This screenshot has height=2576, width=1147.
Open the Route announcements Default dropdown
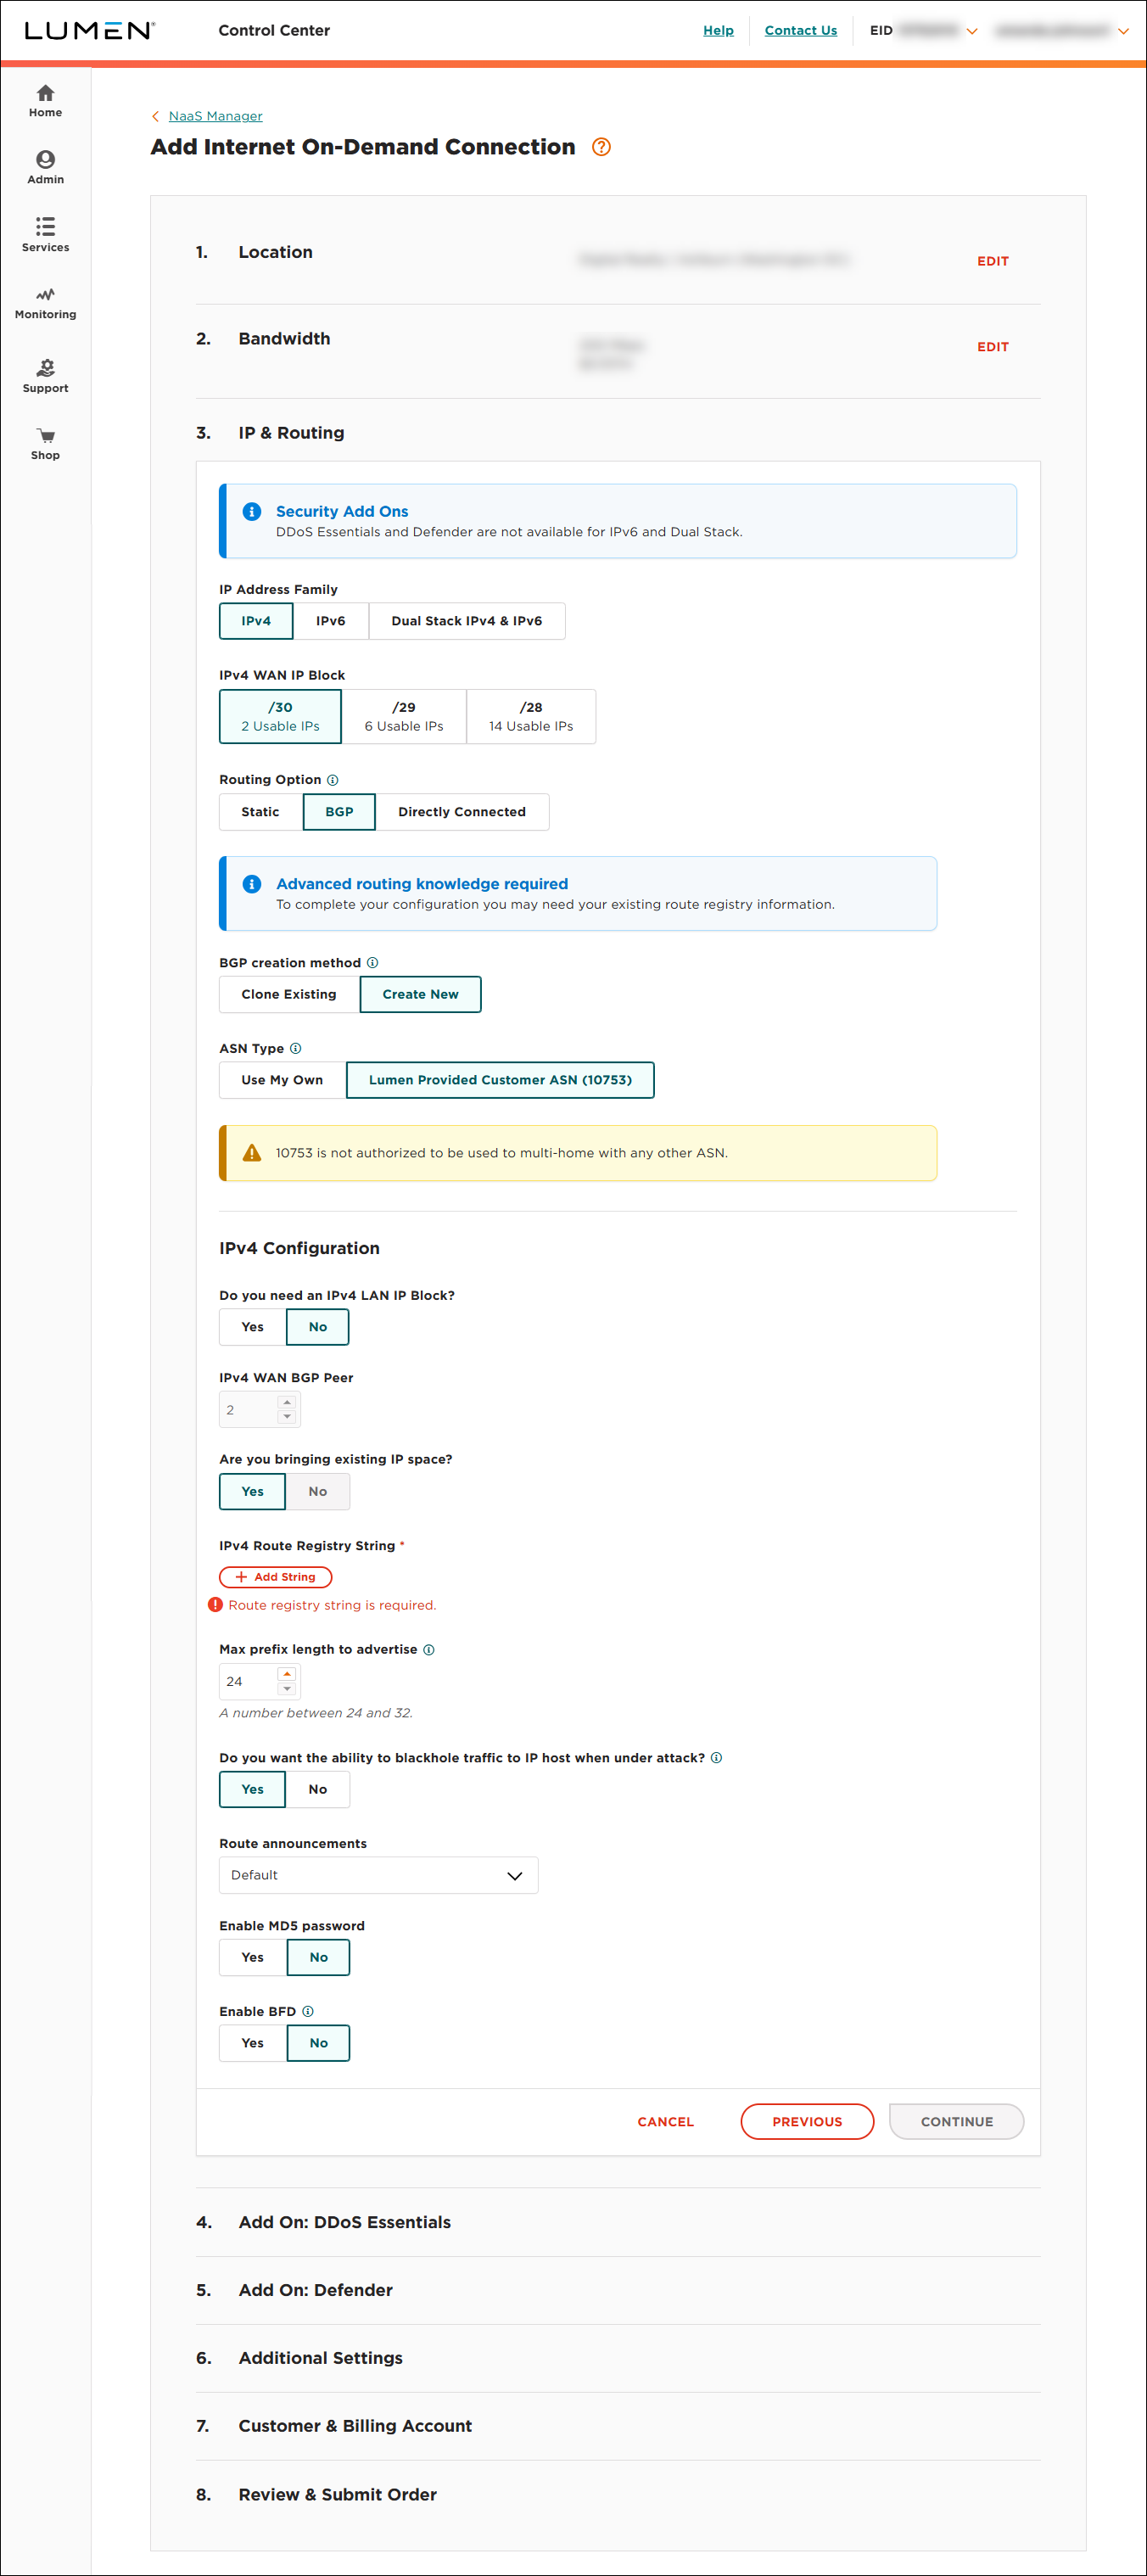pyautogui.click(x=378, y=1875)
